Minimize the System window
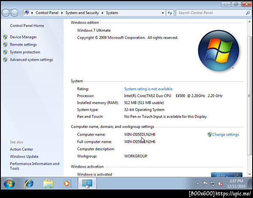253x198 pixels. [226, 4]
